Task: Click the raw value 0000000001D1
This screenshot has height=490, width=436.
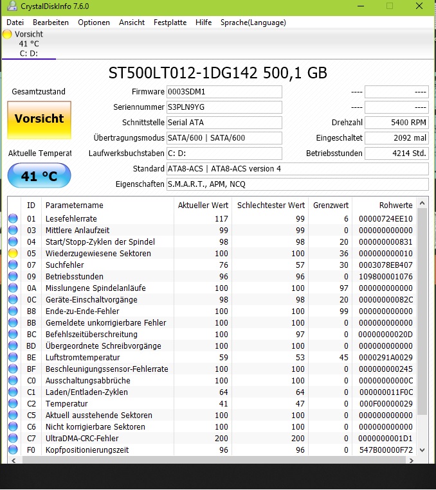Action: [x=386, y=439]
